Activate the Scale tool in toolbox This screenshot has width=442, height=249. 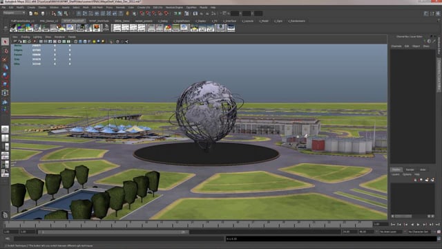point(5,84)
